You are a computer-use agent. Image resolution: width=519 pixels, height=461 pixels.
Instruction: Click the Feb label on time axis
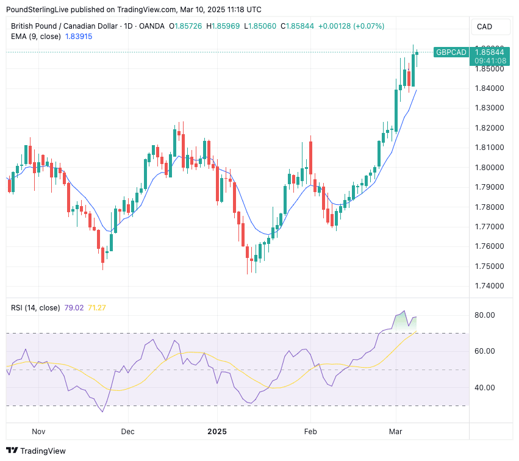(310, 432)
